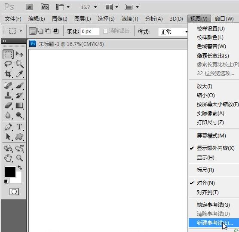Select the Eraser tool
The image size is (239, 232).
pyautogui.click(x=8, y=105)
